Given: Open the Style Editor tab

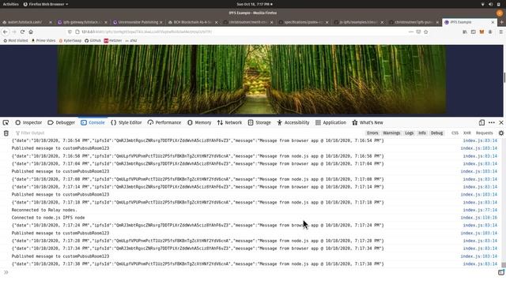Looking at the screenshot, I should coord(126,123).
